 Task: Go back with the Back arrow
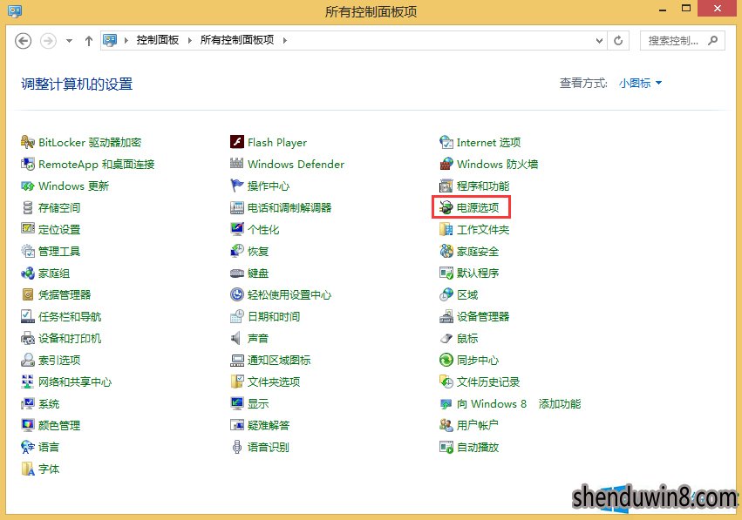click(24, 41)
